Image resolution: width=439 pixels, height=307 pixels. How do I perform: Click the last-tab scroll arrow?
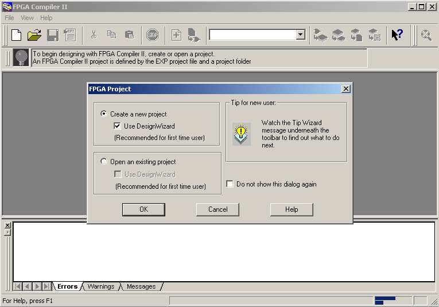[x=46, y=286]
